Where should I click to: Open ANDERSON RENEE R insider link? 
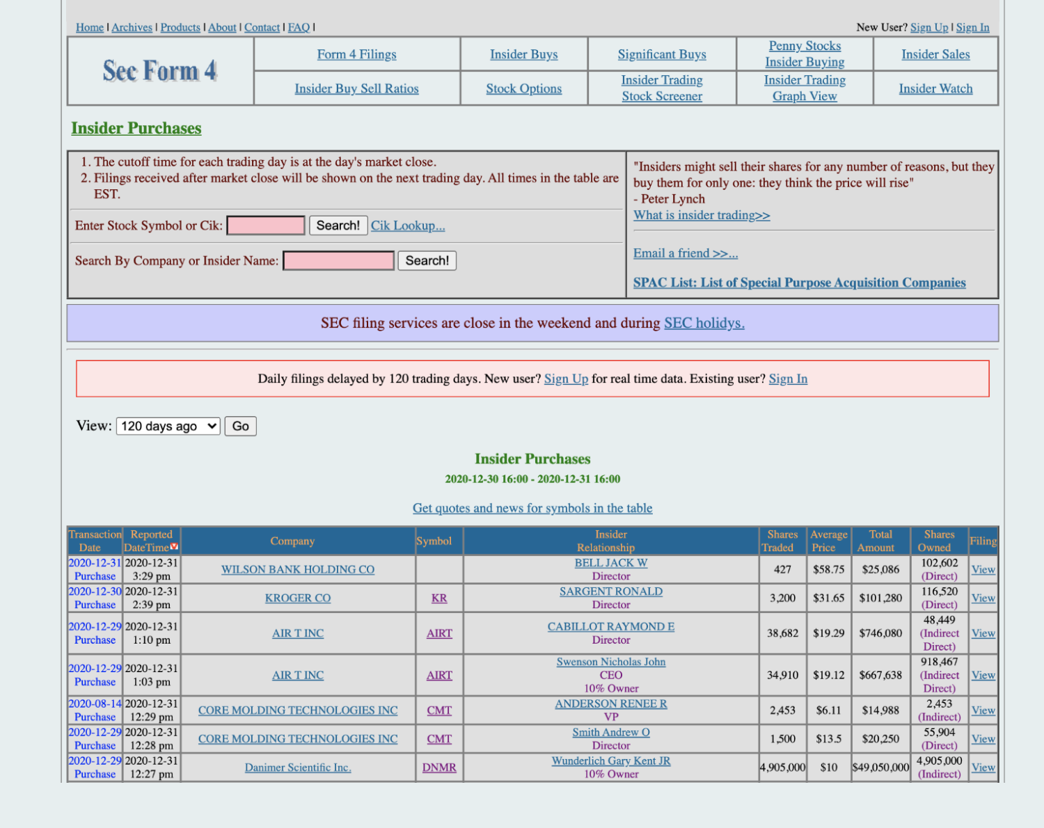click(x=611, y=703)
